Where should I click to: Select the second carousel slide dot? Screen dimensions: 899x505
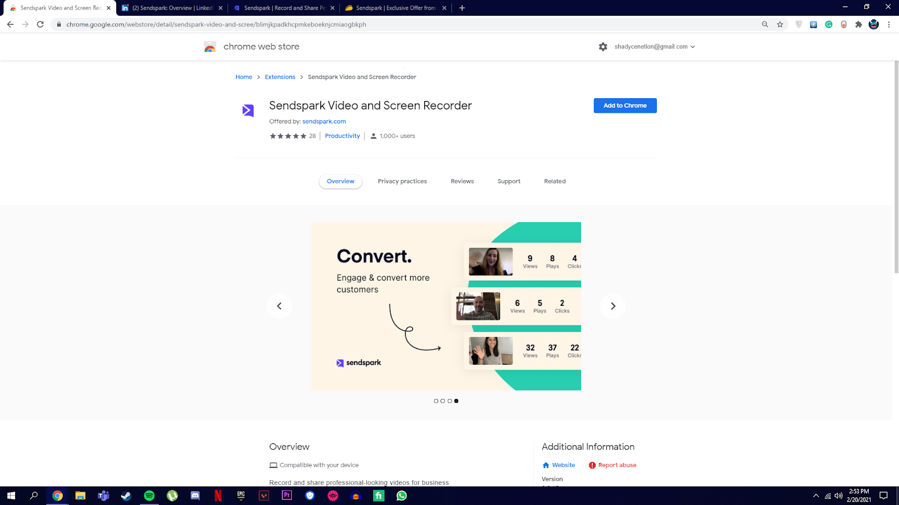pos(443,401)
